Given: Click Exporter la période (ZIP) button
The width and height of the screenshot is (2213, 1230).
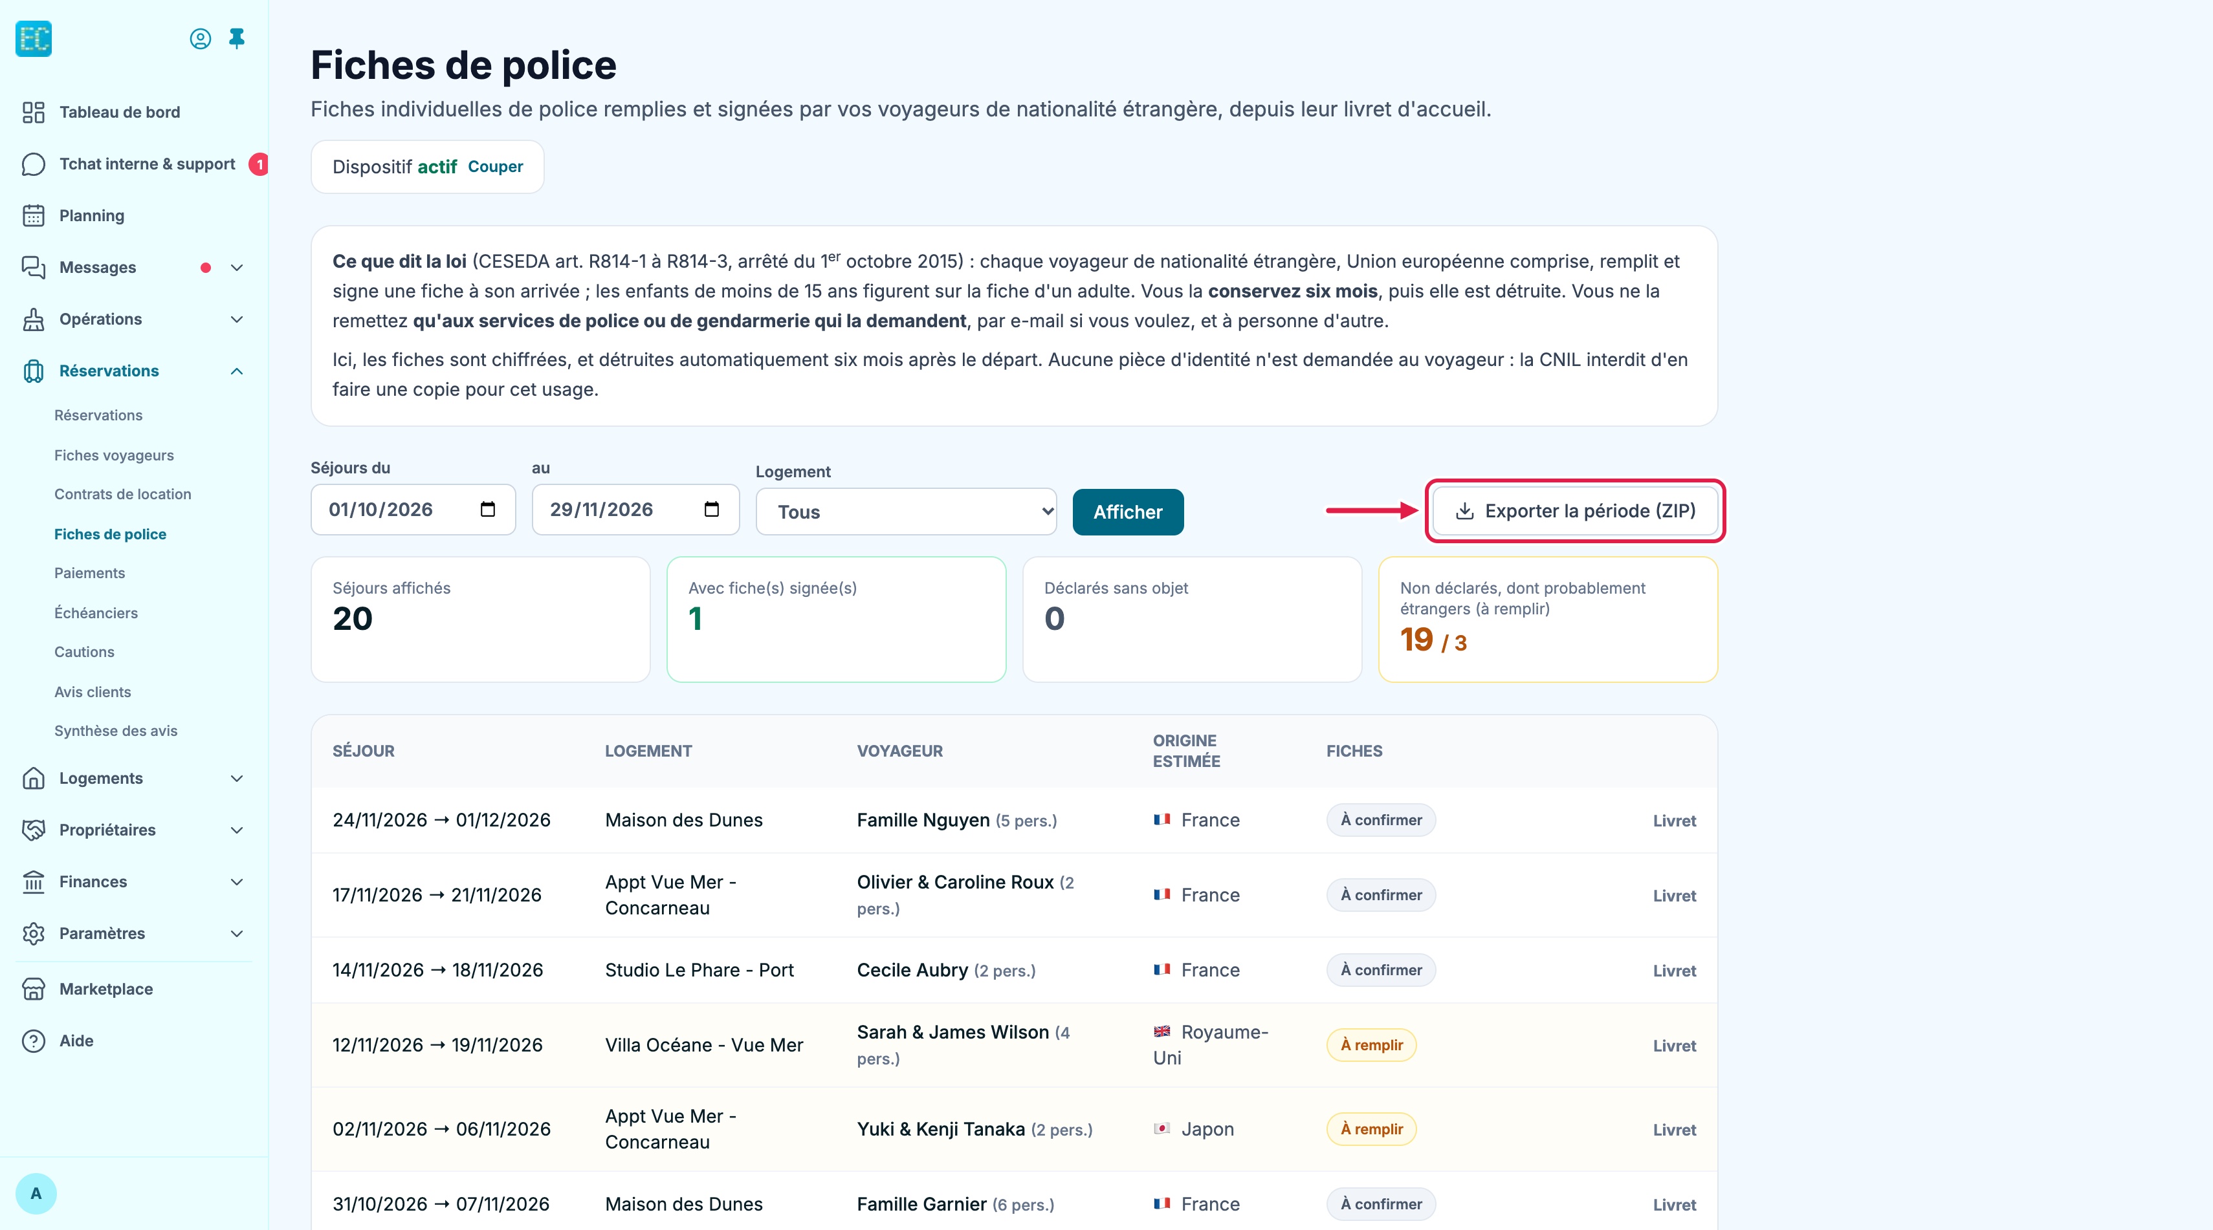Looking at the screenshot, I should click(x=1576, y=511).
